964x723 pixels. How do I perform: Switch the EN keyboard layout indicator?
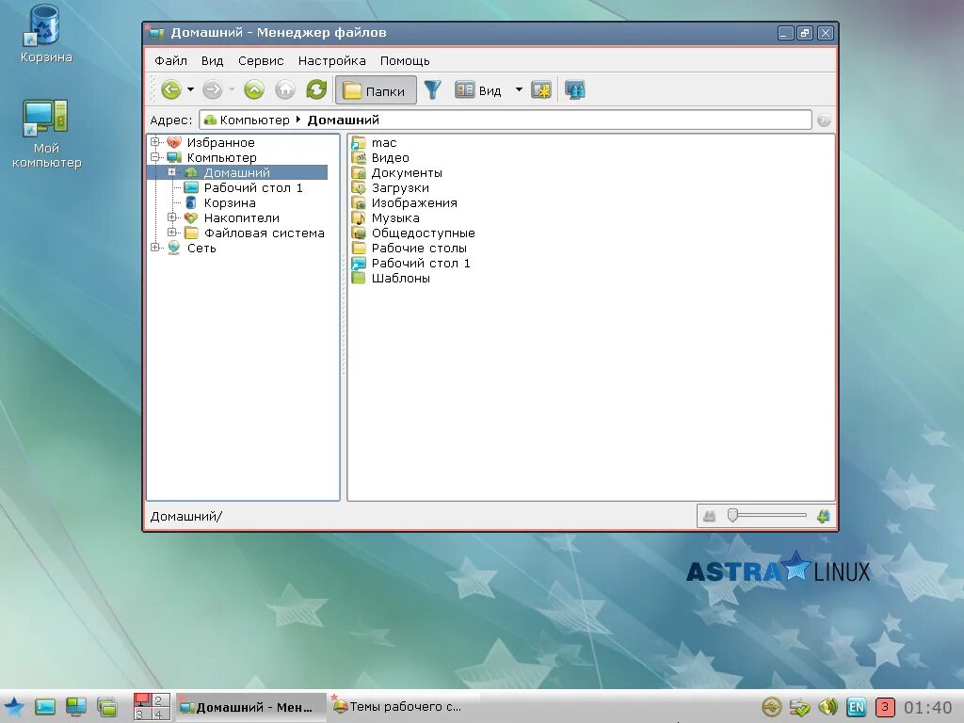857,707
